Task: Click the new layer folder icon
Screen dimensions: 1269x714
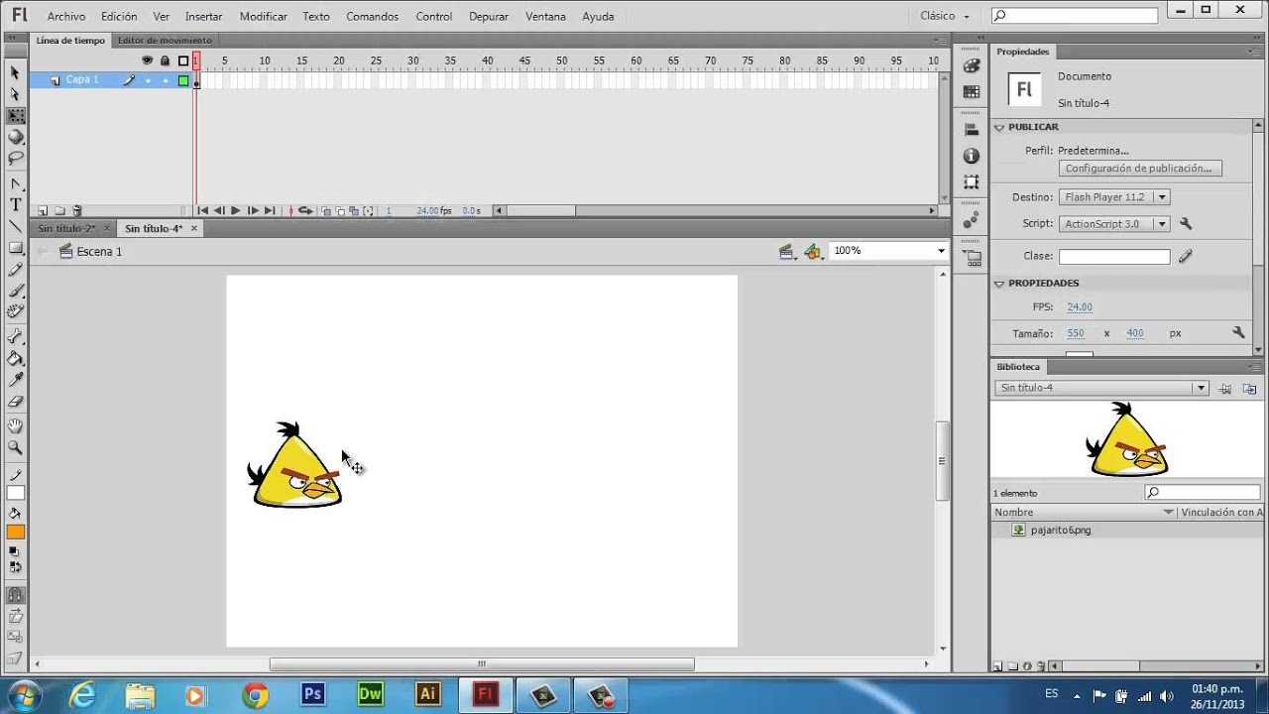Action: [x=59, y=211]
